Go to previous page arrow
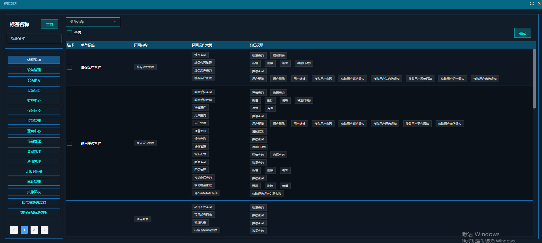 (x=14, y=230)
